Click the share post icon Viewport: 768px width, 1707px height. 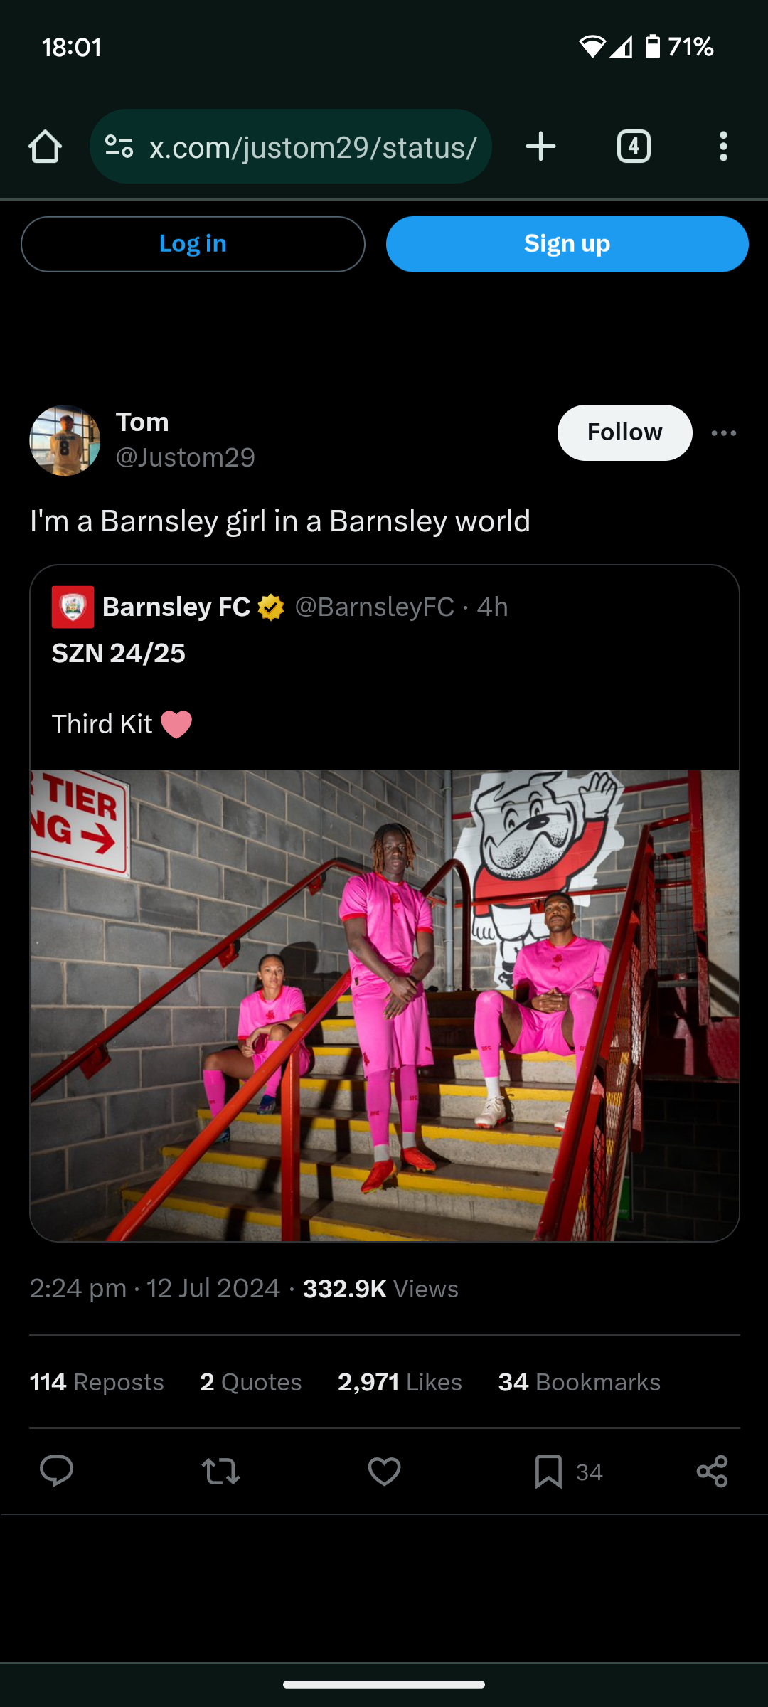(x=712, y=1471)
